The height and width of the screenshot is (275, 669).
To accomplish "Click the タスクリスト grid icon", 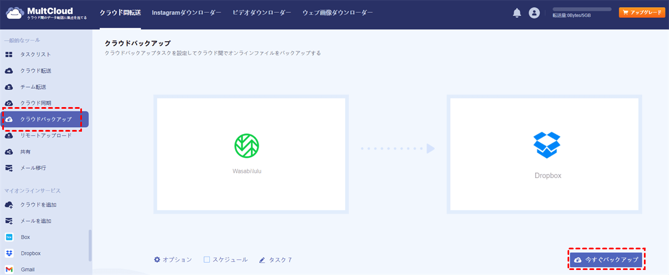I will [9, 55].
